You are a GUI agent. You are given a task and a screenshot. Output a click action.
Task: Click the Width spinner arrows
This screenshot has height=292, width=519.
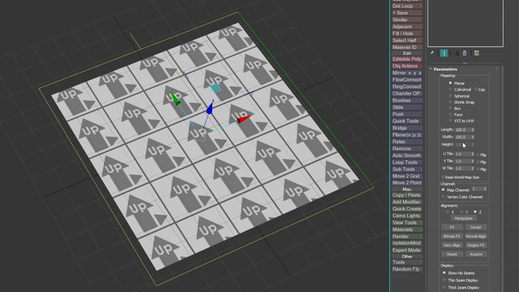pyautogui.click(x=472, y=137)
